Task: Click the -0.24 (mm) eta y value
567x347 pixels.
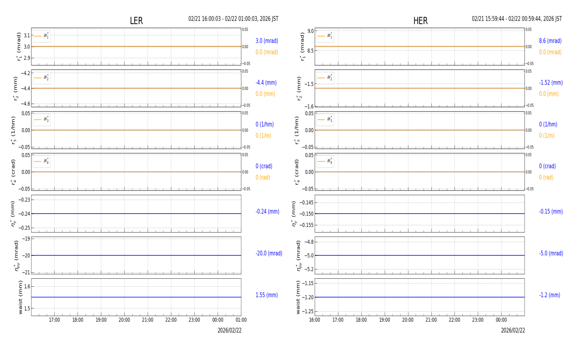Action: 267,212
